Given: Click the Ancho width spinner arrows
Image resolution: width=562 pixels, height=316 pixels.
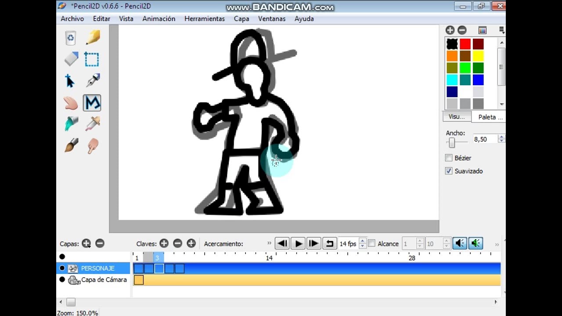Looking at the screenshot, I should coord(501,139).
